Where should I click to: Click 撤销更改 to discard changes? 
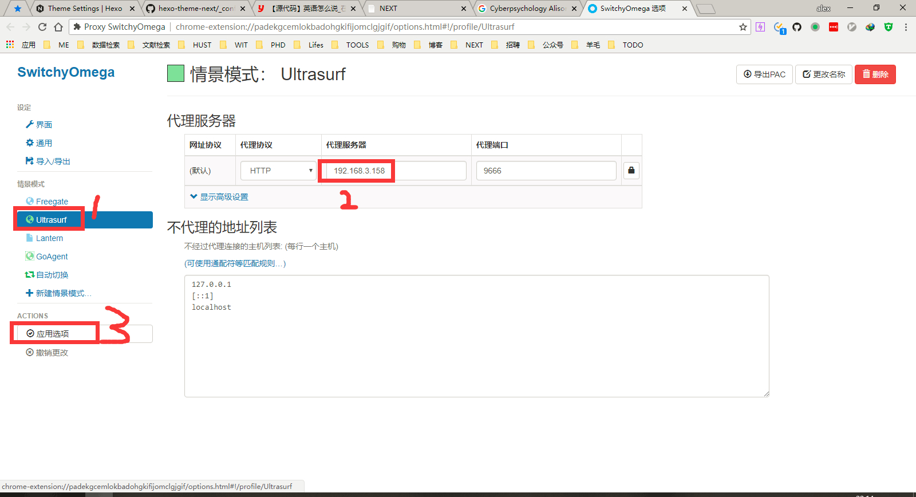47,353
